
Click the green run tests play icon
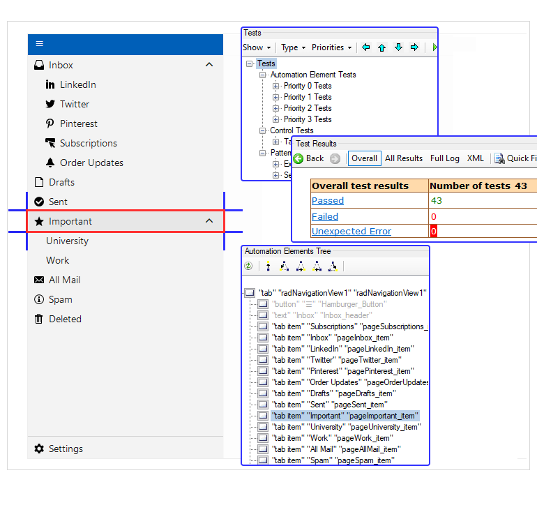[434, 47]
